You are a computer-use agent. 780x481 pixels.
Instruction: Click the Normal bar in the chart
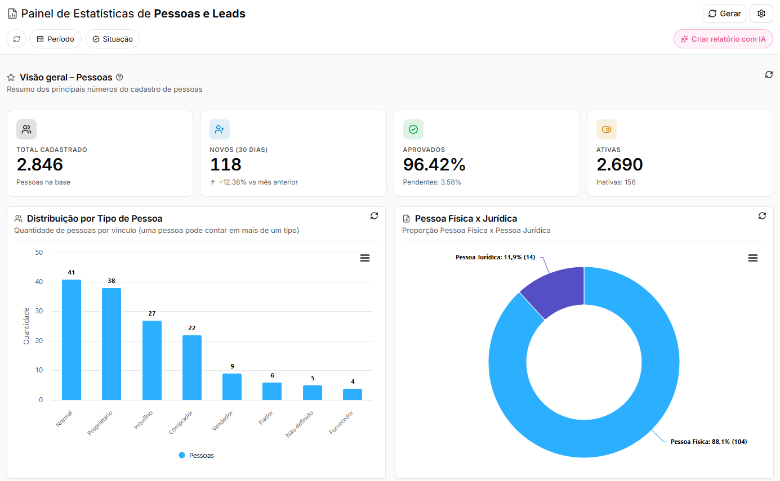(x=72, y=340)
